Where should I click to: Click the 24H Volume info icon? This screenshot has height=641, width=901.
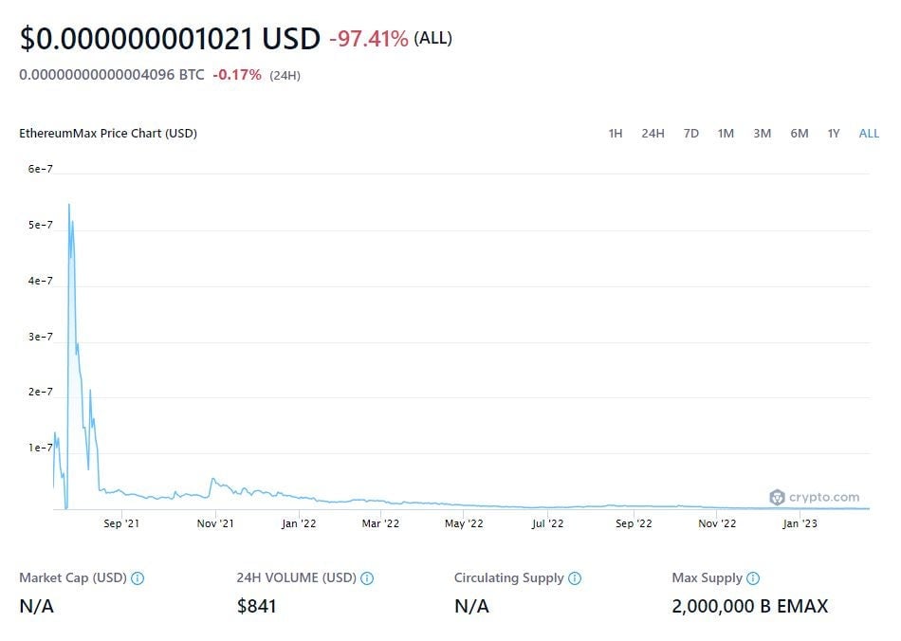[369, 577]
